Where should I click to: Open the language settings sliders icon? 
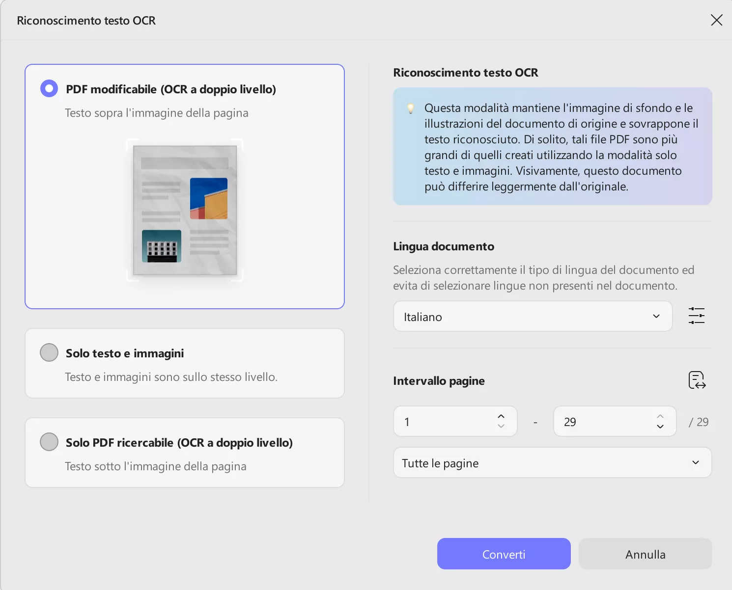pyautogui.click(x=696, y=316)
